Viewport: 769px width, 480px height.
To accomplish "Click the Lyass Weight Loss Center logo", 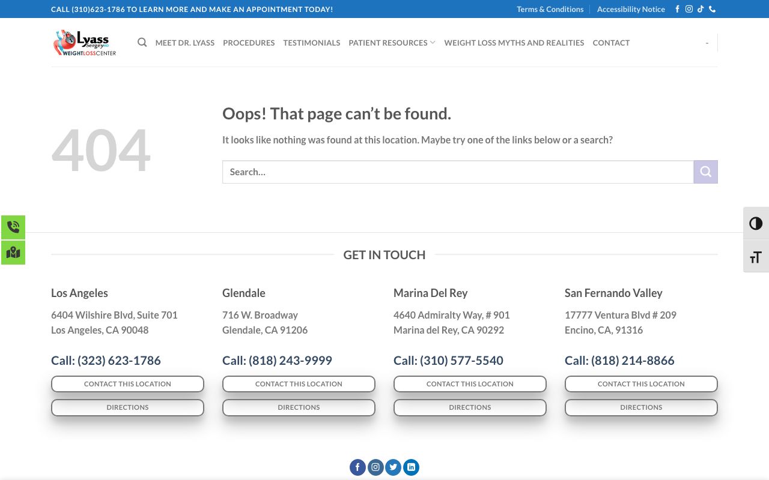I will [x=85, y=43].
